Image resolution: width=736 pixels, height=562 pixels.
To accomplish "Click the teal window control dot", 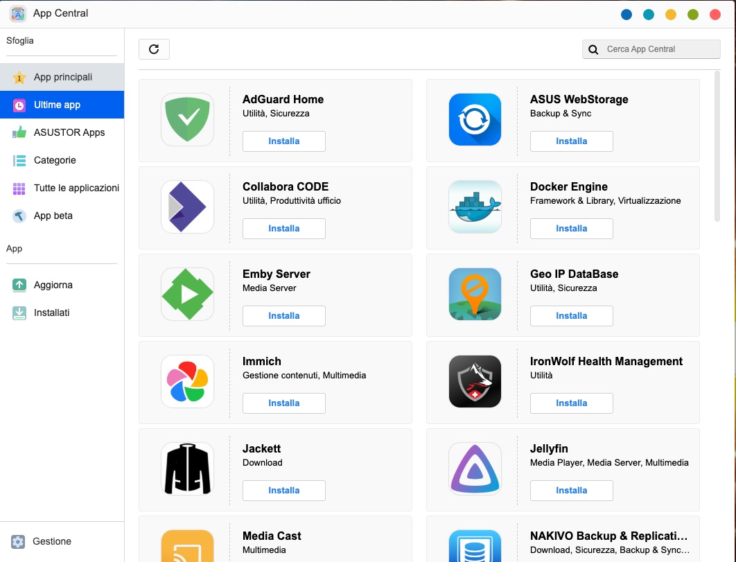I will [649, 15].
